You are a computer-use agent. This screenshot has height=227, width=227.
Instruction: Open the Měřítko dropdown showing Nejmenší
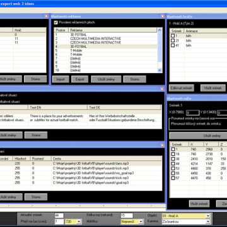[x=141, y=221]
